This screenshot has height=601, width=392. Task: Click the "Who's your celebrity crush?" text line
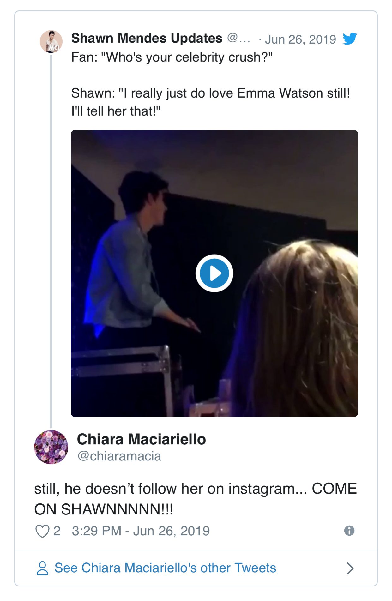point(172,57)
